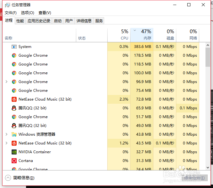Expand the 43.5 MB NetEase Cloud Music group

tap(7, 143)
